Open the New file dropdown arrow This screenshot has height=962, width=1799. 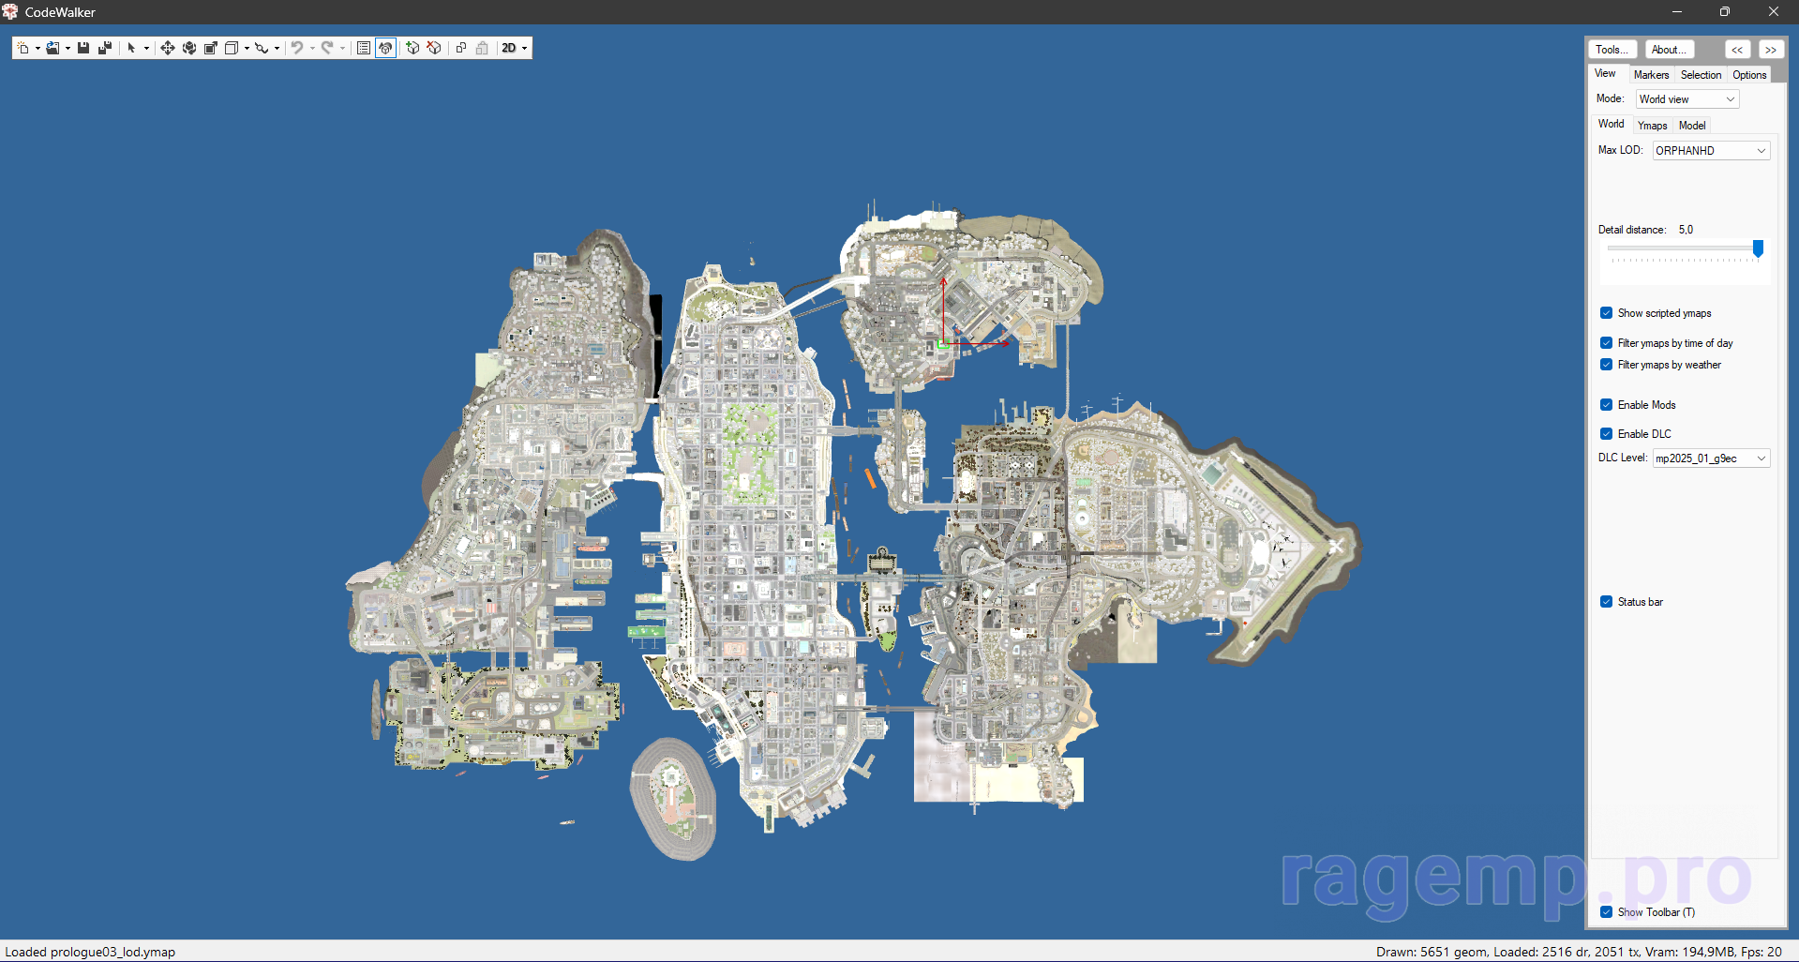[x=37, y=49]
